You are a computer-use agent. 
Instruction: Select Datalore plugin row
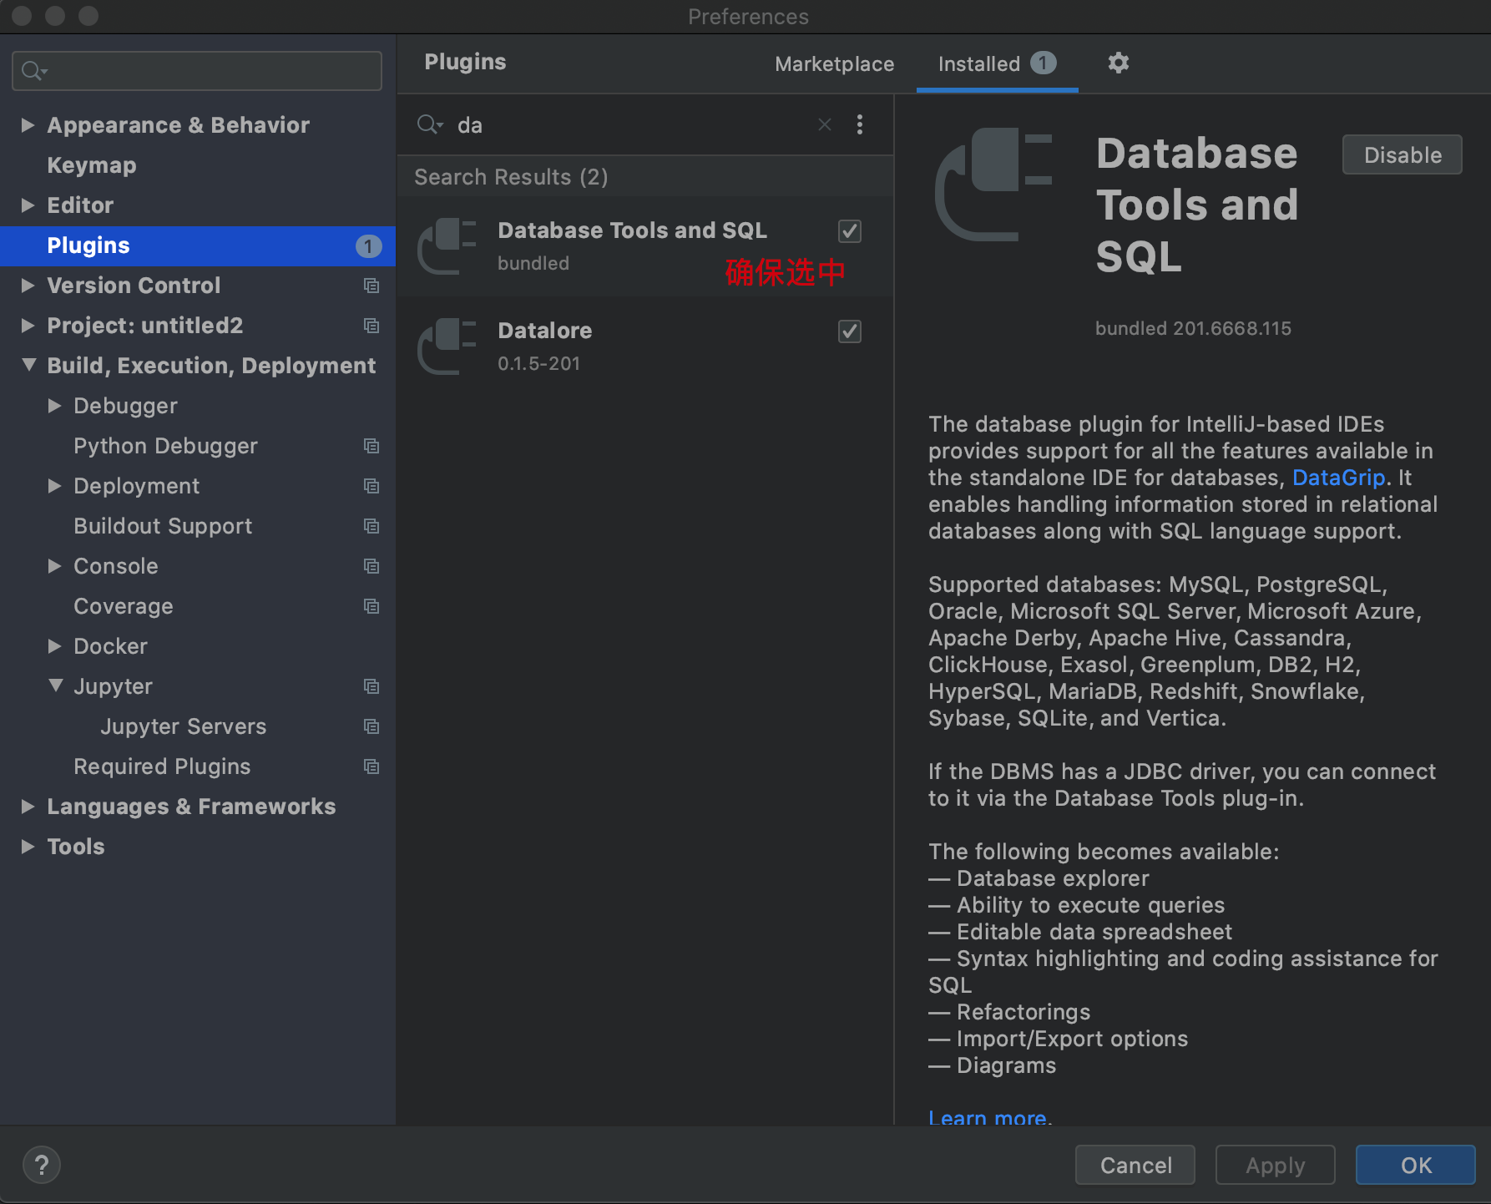point(645,347)
